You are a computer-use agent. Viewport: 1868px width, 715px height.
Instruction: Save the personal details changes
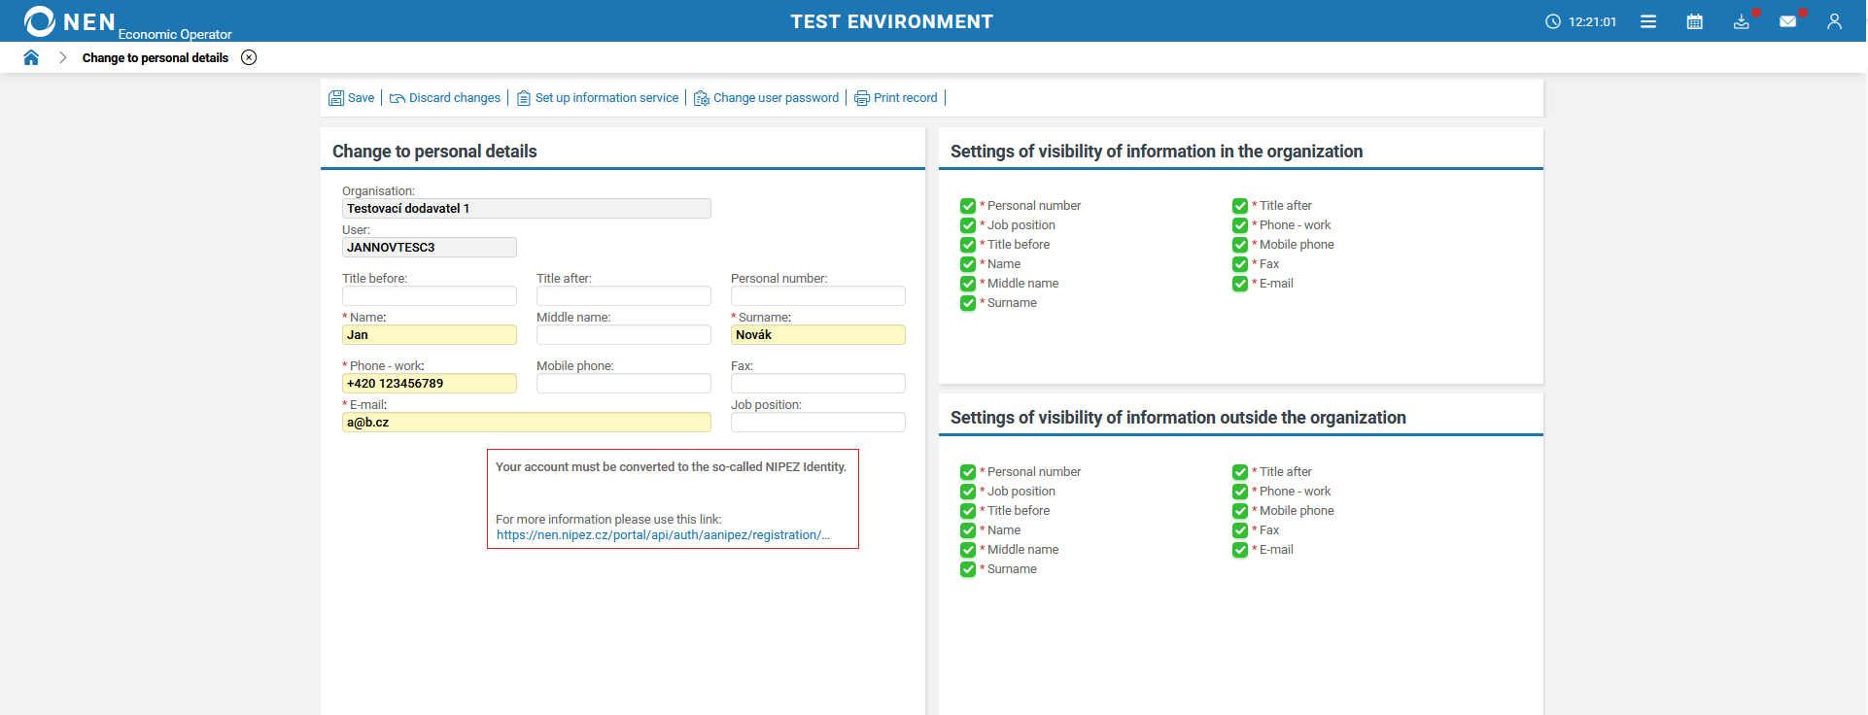[352, 98]
